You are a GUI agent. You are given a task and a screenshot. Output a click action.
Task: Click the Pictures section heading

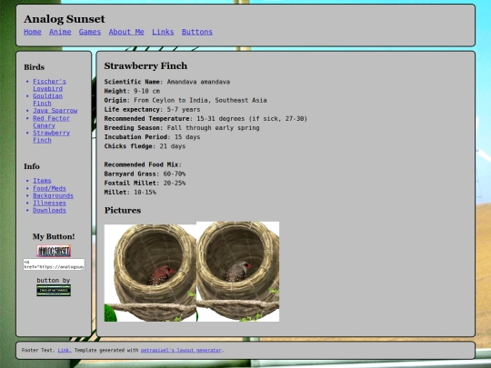click(x=123, y=210)
